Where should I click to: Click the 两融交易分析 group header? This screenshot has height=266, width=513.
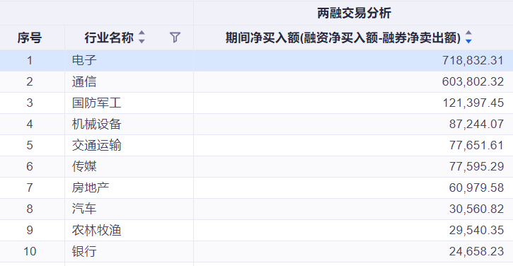coord(354,13)
